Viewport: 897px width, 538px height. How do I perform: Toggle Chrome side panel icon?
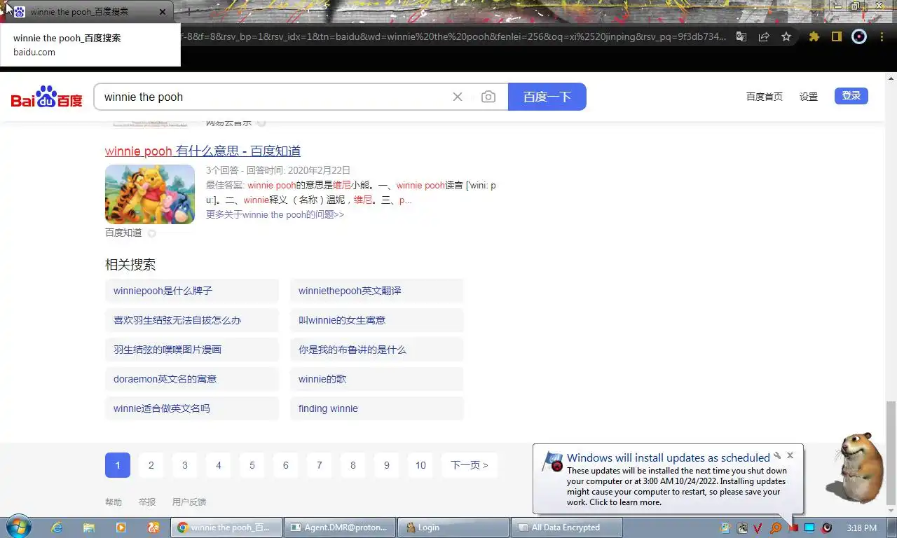click(836, 36)
